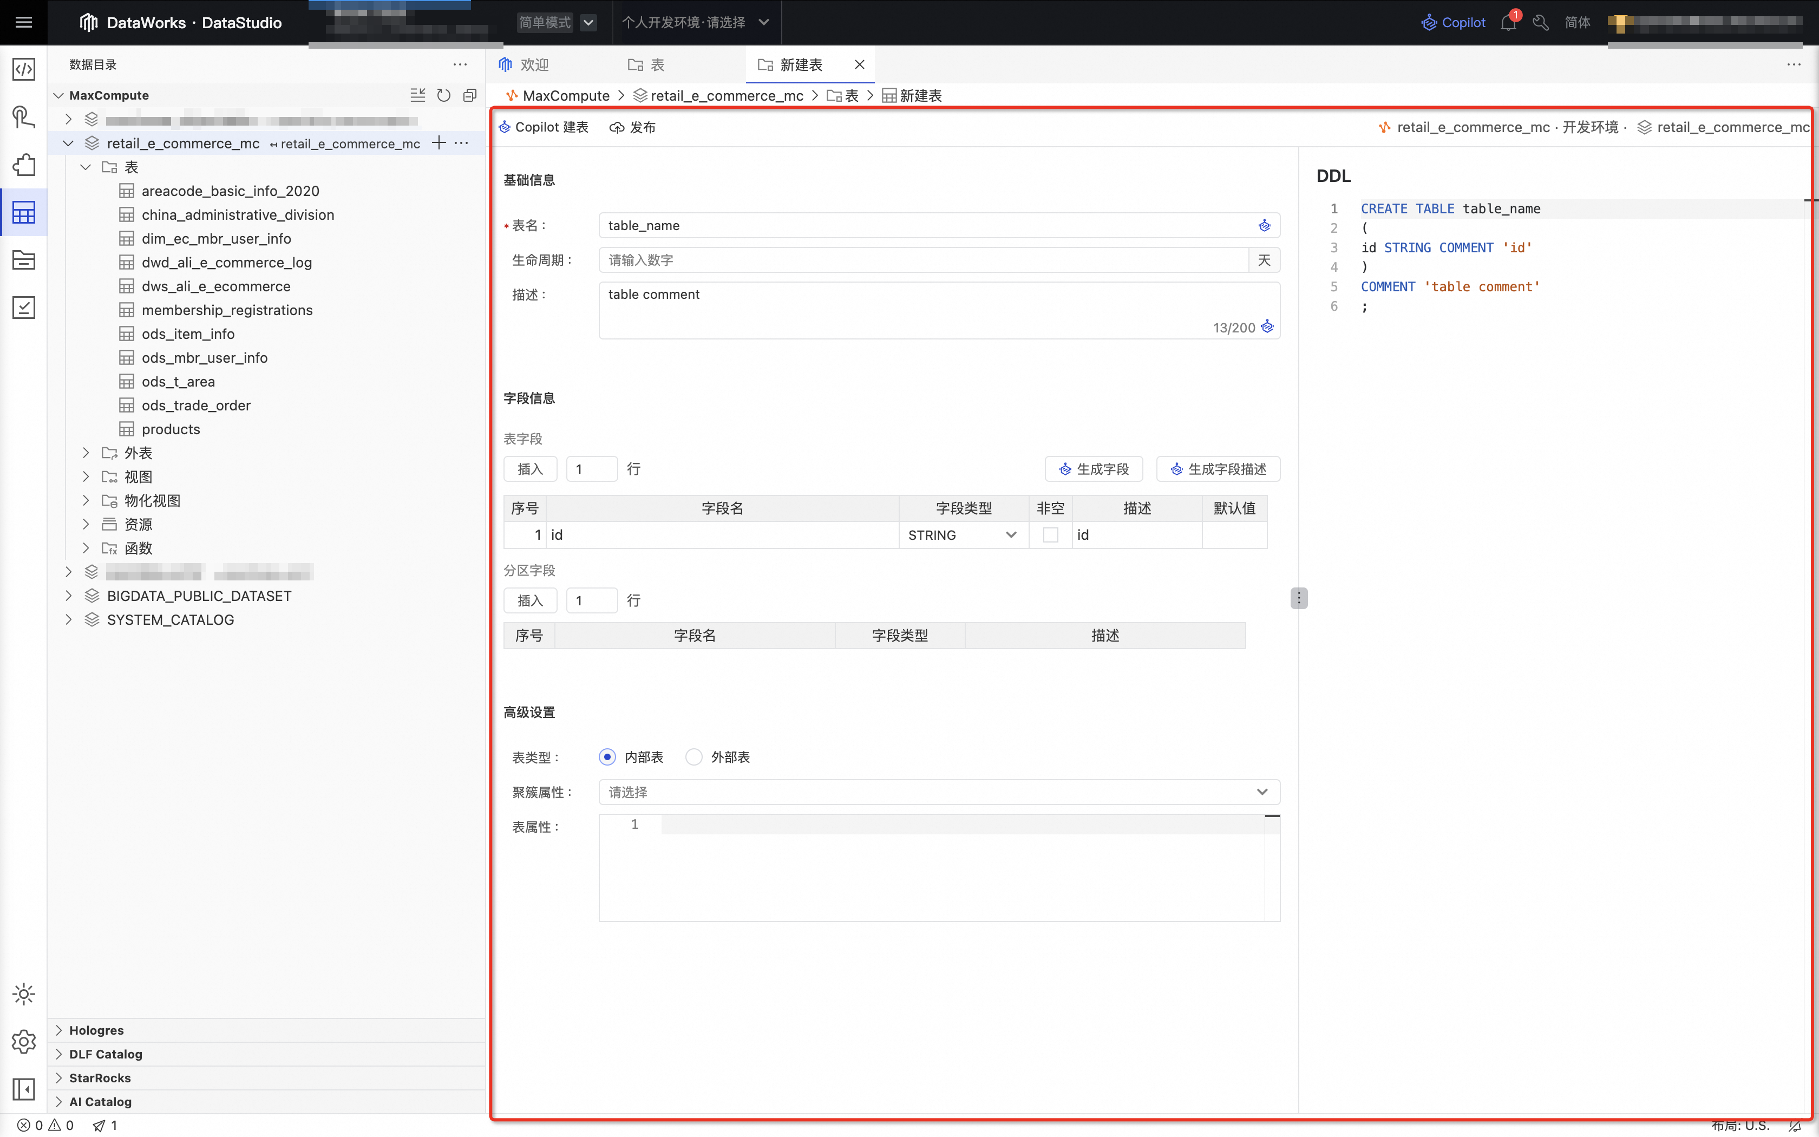1819x1137 pixels.
Task: Switch to the 表 tab
Action: point(646,64)
